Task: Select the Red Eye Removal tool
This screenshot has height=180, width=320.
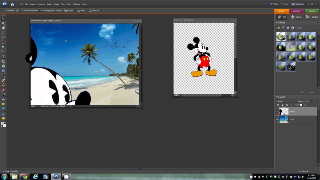Action: [3, 76]
